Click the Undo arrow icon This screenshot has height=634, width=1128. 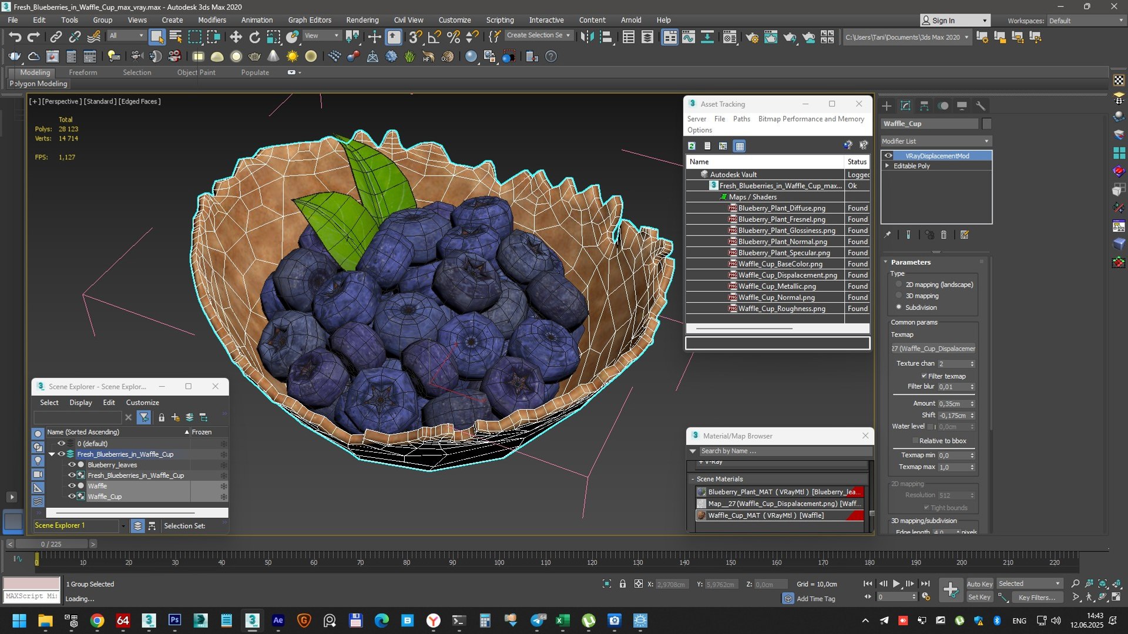click(15, 37)
